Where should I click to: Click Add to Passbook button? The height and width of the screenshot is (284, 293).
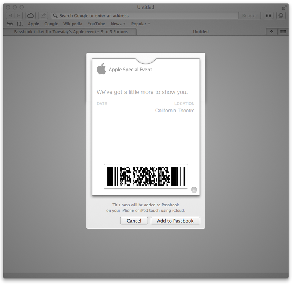pyautogui.click(x=175, y=221)
